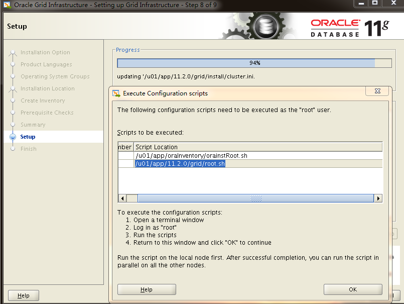
Task: Select the Installation Option step
Action: [45, 52]
